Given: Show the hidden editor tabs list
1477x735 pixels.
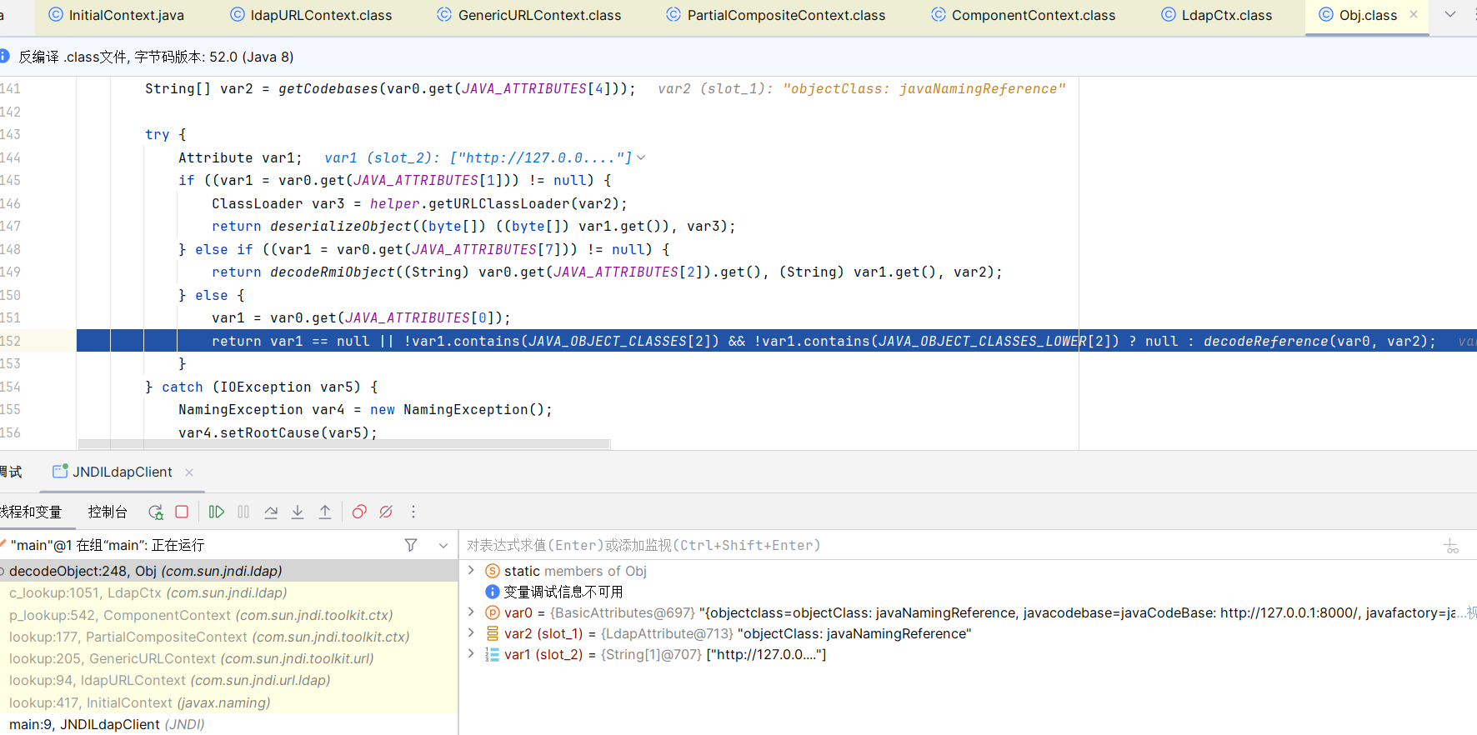Looking at the screenshot, I should [1450, 14].
